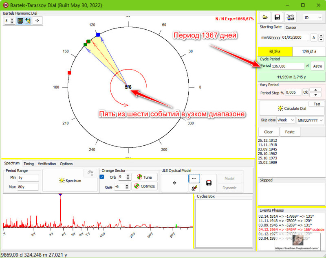The width and height of the screenshot is (326, 258).
Task: Click the paint palette icon in dial toolbar
Action: tap(28, 21)
